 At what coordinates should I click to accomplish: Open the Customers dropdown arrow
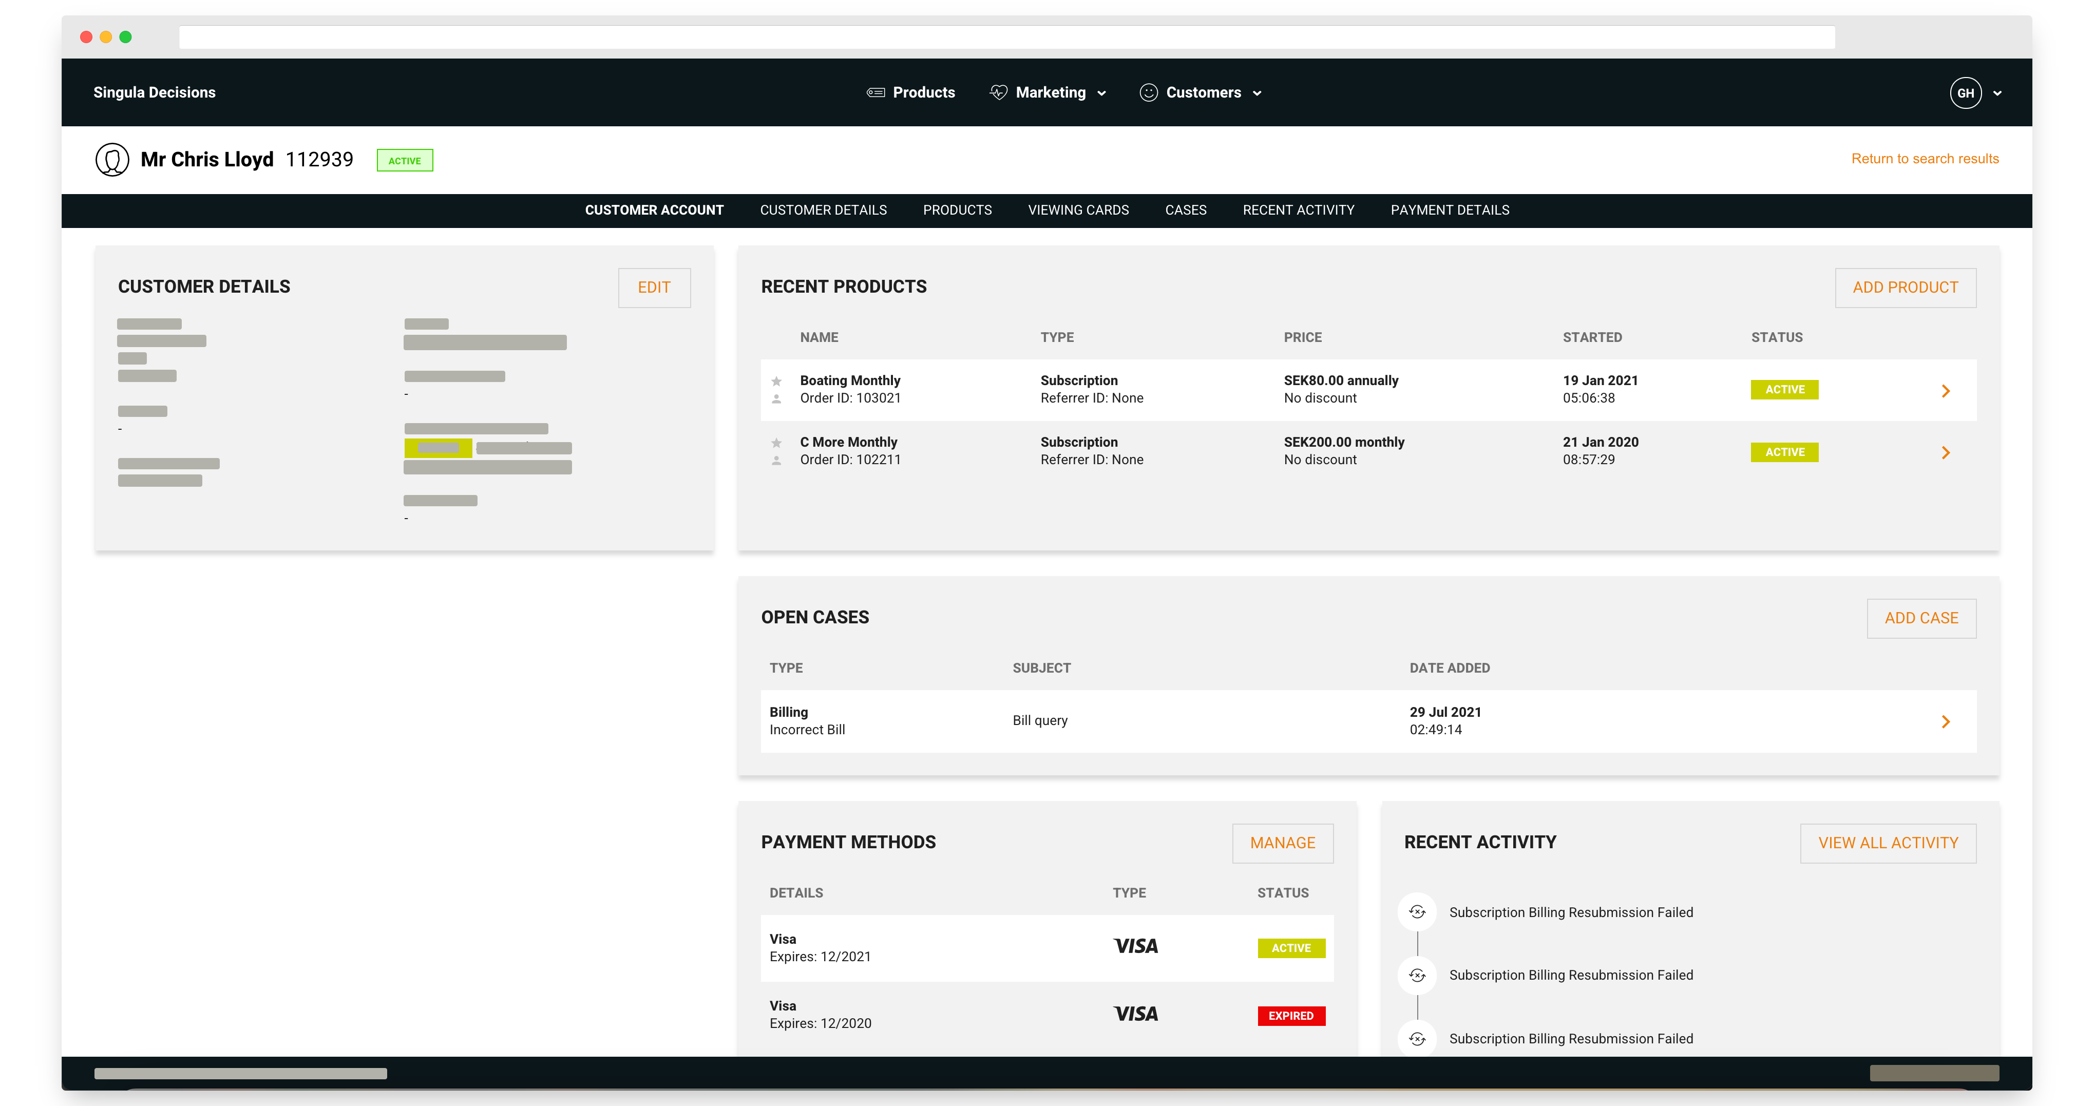click(1257, 93)
